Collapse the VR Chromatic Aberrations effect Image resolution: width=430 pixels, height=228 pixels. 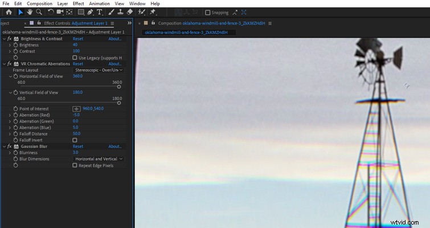(x=4, y=64)
